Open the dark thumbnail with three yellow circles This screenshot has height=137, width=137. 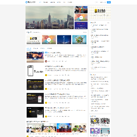tap(35, 84)
